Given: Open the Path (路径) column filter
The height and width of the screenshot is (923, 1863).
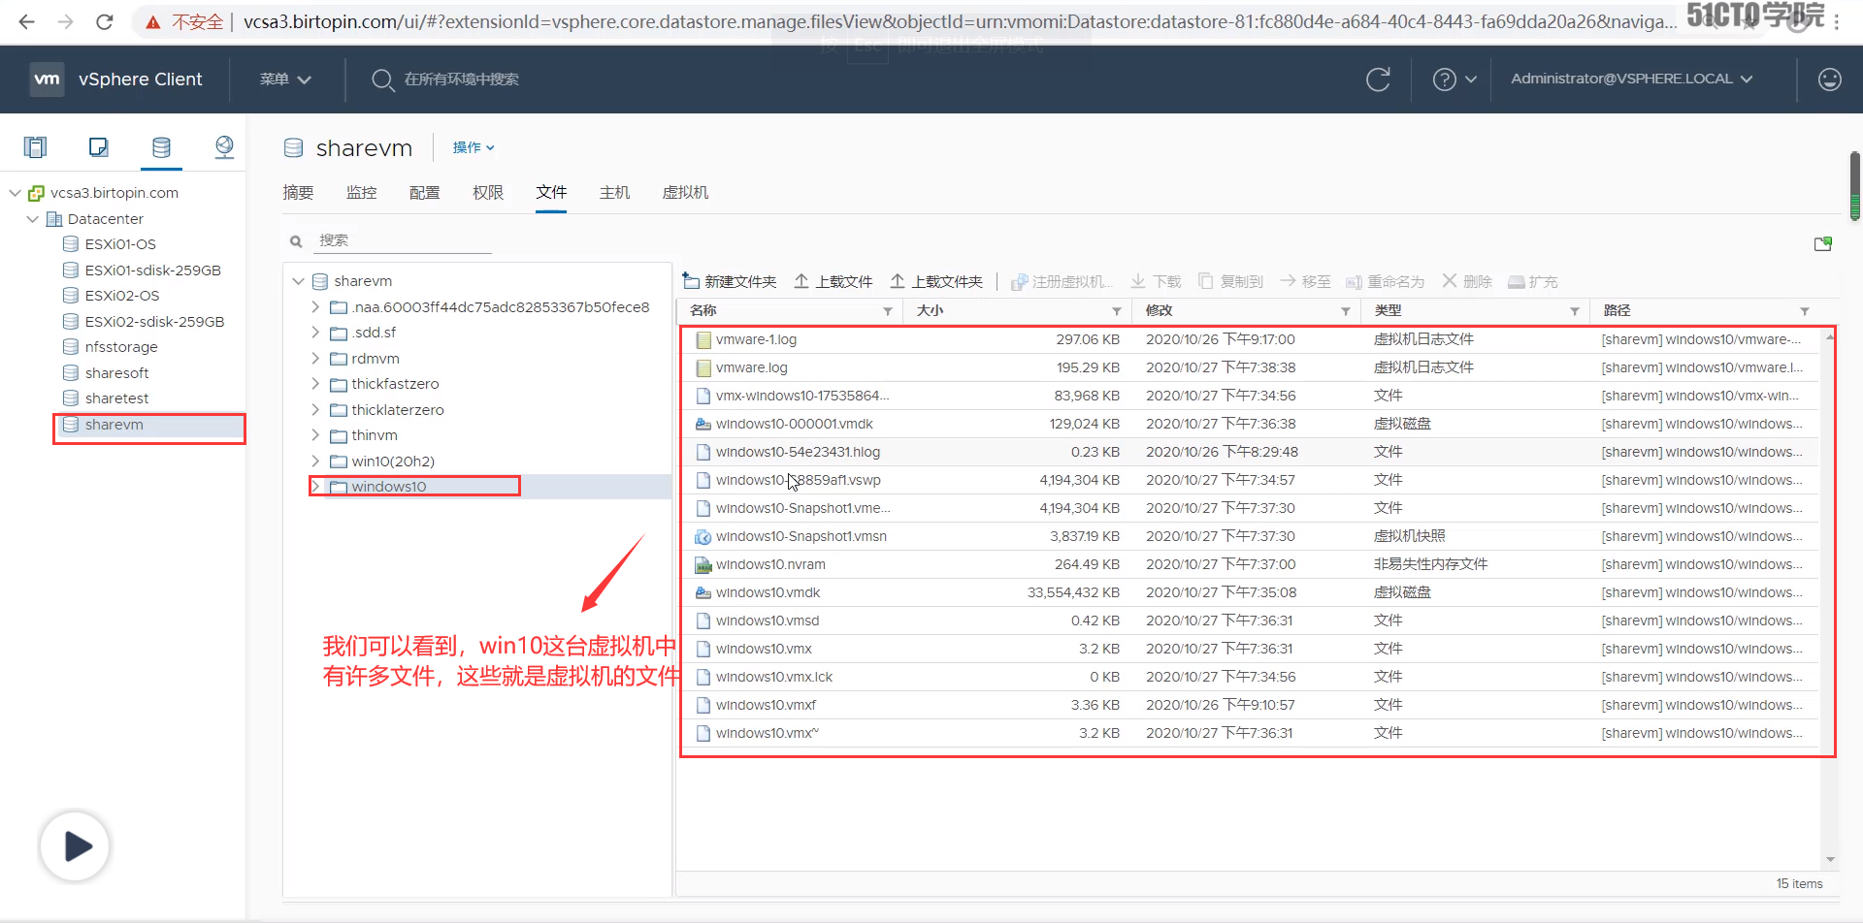Looking at the screenshot, I should tap(1804, 311).
